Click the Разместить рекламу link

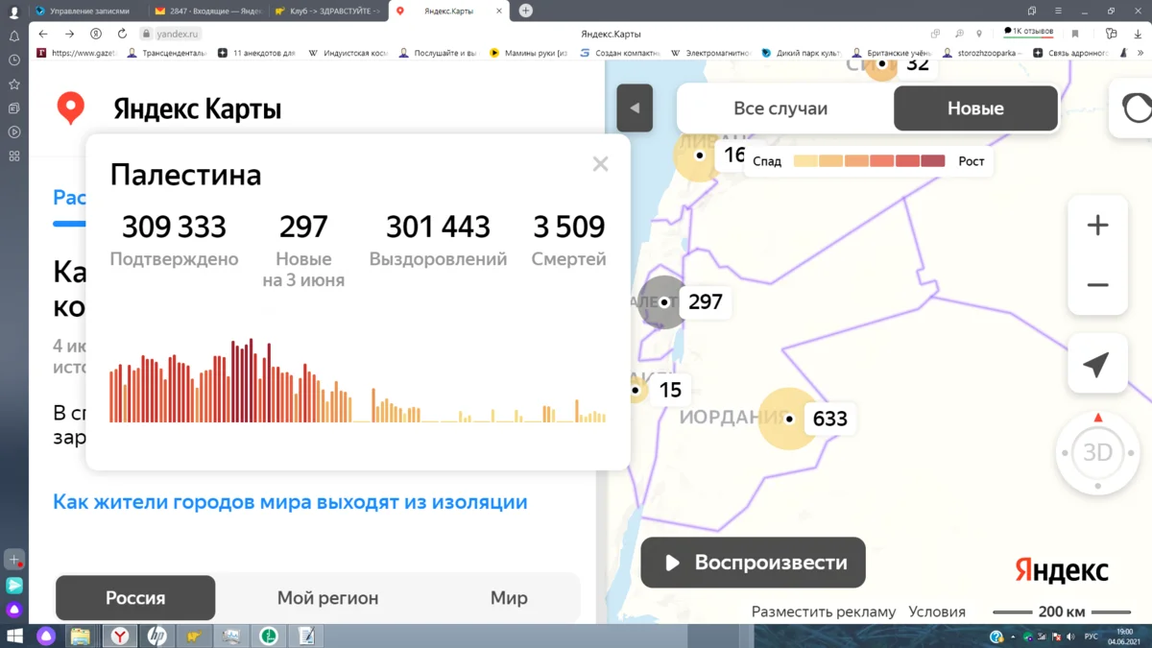pos(824,612)
